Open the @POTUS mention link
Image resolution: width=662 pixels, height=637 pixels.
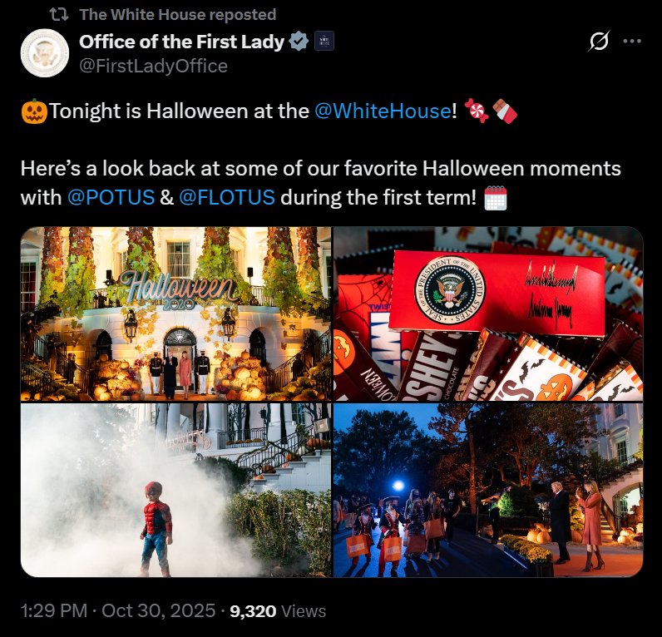coord(111,198)
